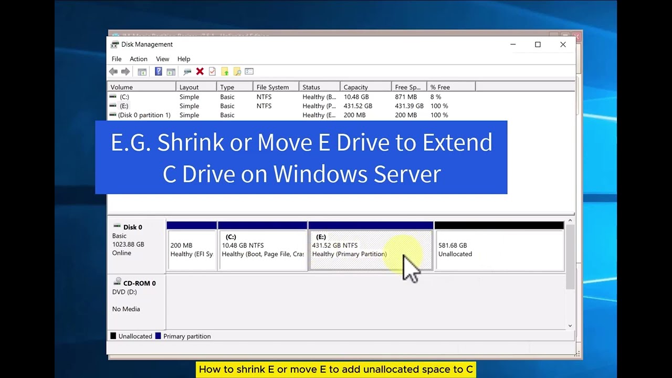672x378 pixels.
Task: Open the Action menu
Action: point(139,59)
